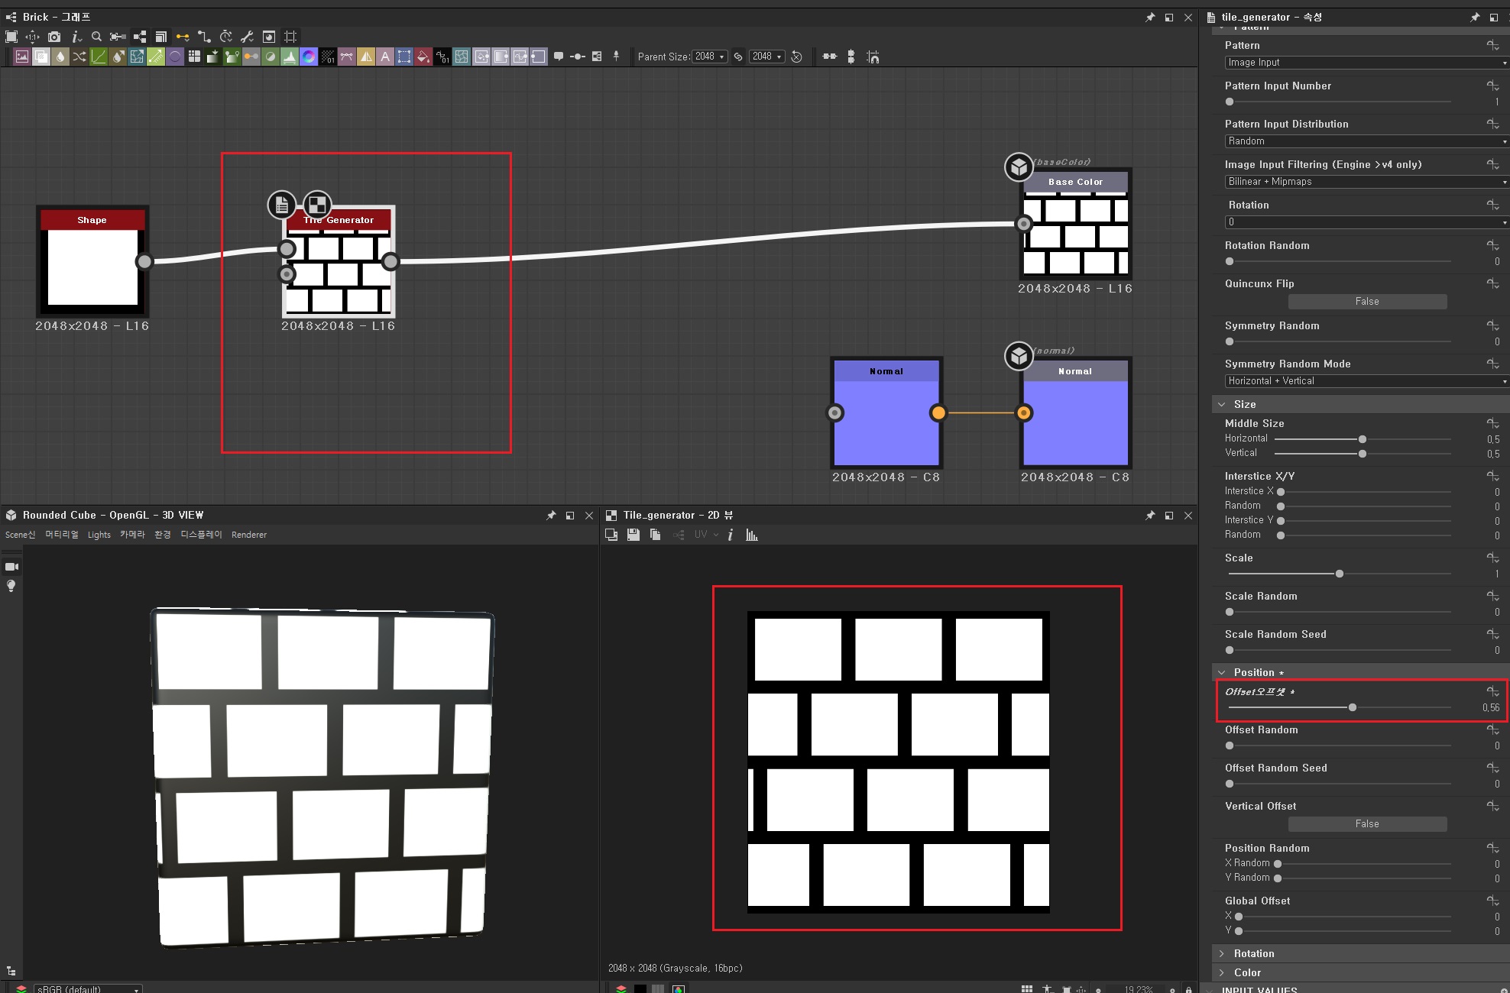
Task: Add a Levels node from toolbar
Action: pyautogui.click(x=290, y=57)
